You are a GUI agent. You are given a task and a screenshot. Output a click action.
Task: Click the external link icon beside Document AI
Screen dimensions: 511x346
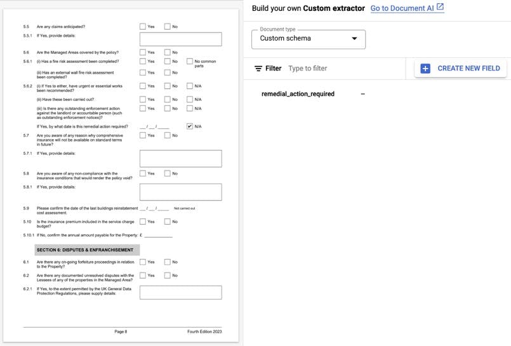[440, 7]
